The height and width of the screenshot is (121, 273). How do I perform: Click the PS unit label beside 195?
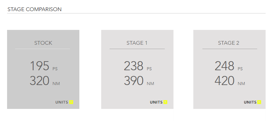[x=55, y=69]
